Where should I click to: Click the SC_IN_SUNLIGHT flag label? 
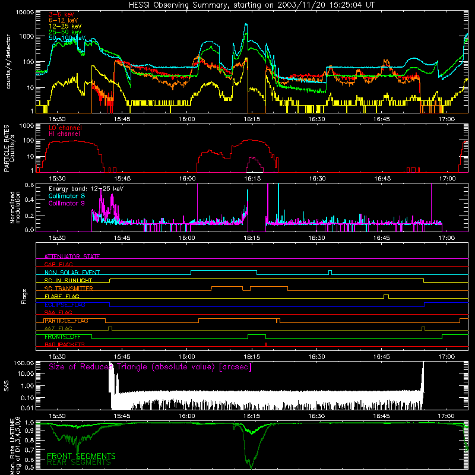pos(68,280)
